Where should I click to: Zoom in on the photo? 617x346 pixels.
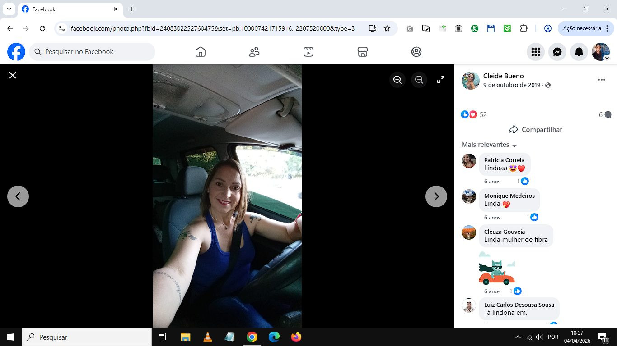pos(397,80)
